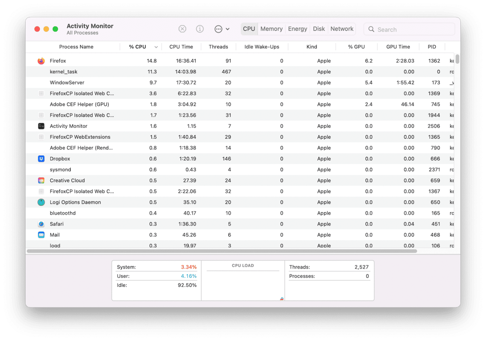
Task: Click PID 2506 of Activity Monitor
Action: pyautogui.click(x=434, y=126)
